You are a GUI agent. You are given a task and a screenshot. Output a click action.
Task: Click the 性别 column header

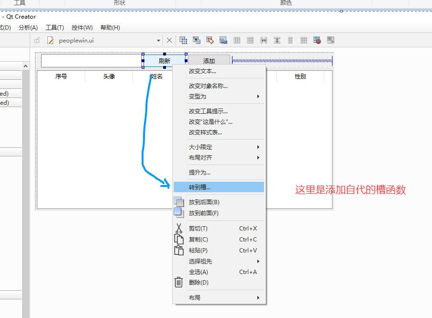point(300,76)
